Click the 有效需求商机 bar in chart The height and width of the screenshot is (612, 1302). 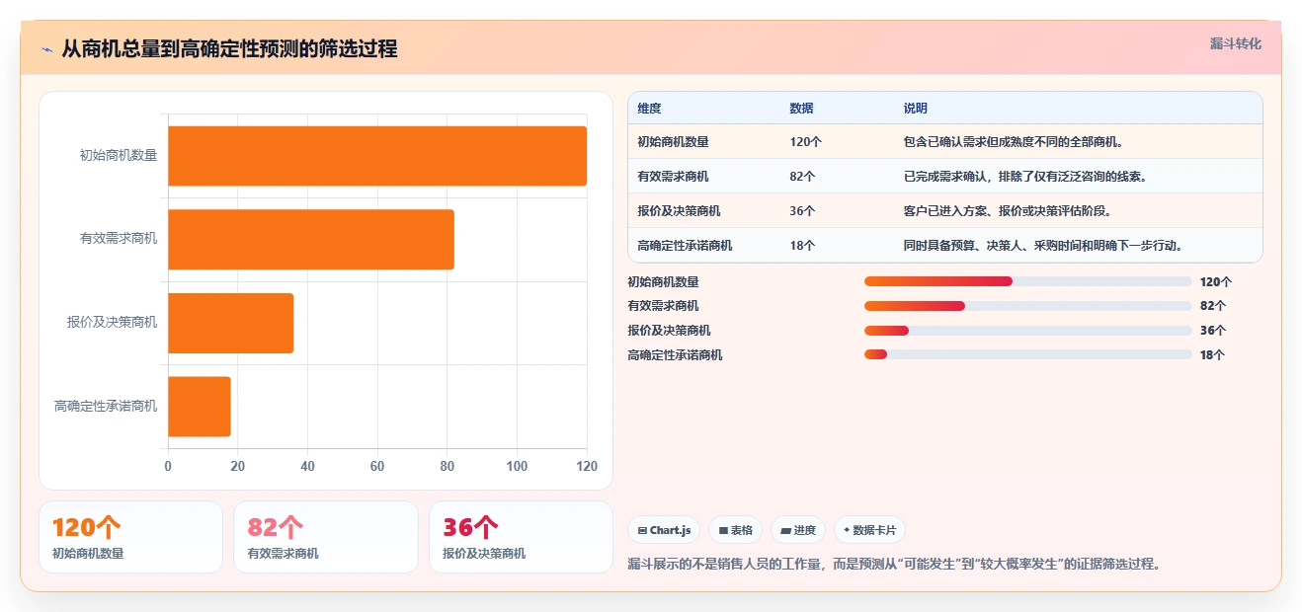click(311, 239)
